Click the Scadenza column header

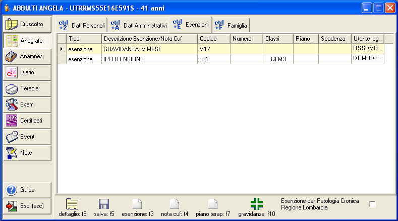click(x=334, y=39)
